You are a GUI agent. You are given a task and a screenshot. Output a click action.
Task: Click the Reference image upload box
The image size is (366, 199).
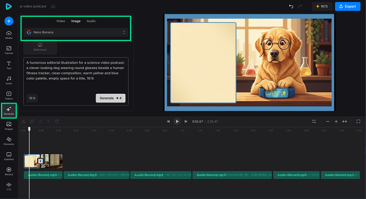(40, 47)
